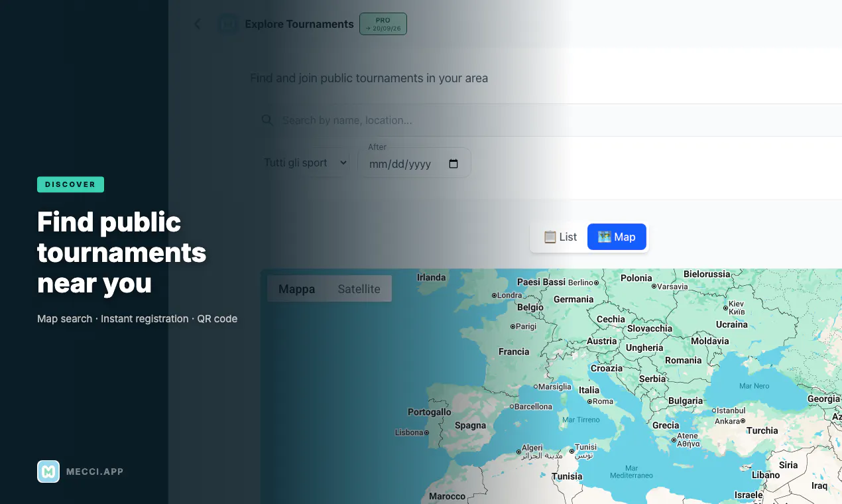Click Moldavia label on the map
The height and width of the screenshot is (504, 842).
click(x=709, y=341)
